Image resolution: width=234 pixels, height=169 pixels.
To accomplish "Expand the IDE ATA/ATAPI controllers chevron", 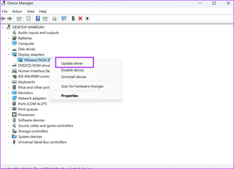I will point(9,76).
